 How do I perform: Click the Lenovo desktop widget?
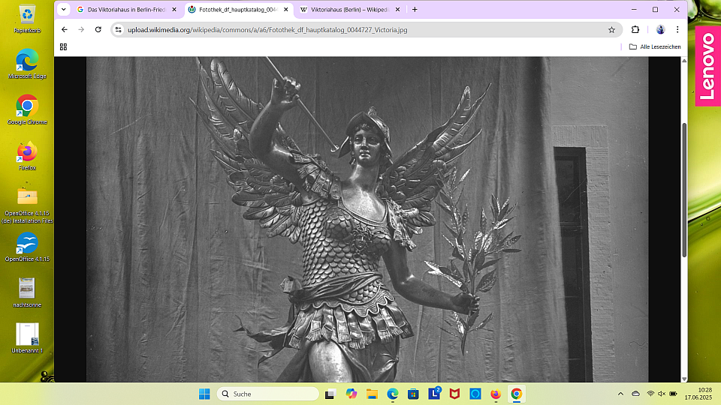[x=707, y=66]
